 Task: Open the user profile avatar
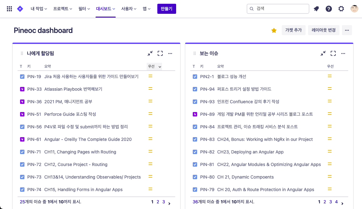[354, 8]
